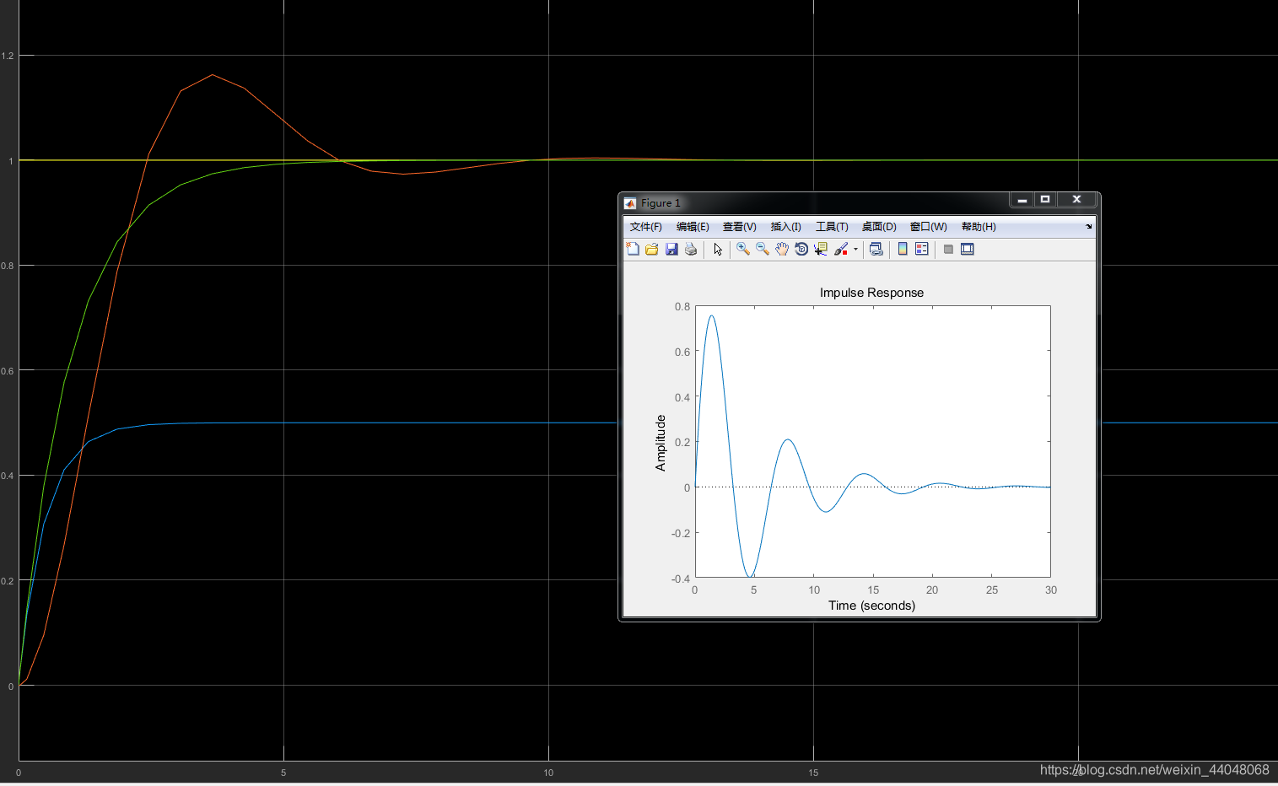This screenshot has width=1278, height=786.
Task: Open the 工具(T) menu
Action: coord(832,227)
